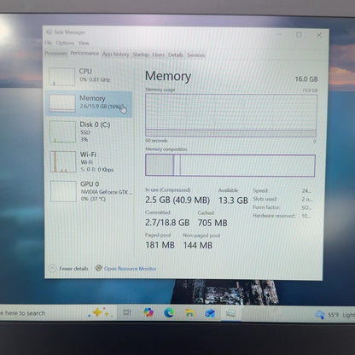355x355 pixels.
Task: Switch to the Services tab
Action: pyautogui.click(x=195, y=55)
